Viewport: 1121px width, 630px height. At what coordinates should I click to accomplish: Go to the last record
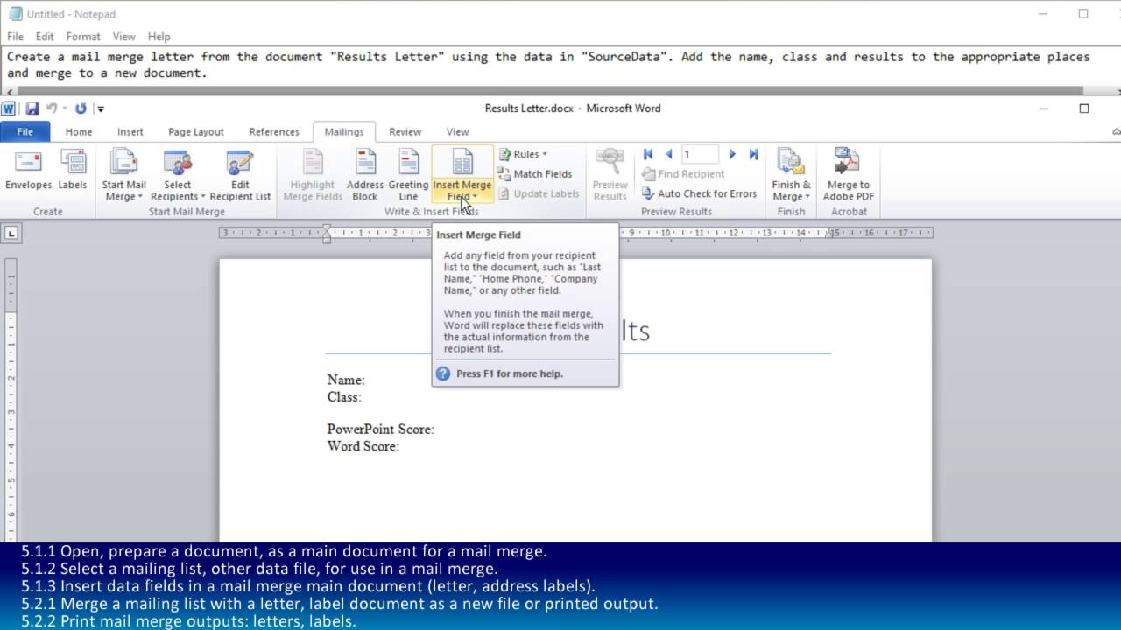(753, 154)
